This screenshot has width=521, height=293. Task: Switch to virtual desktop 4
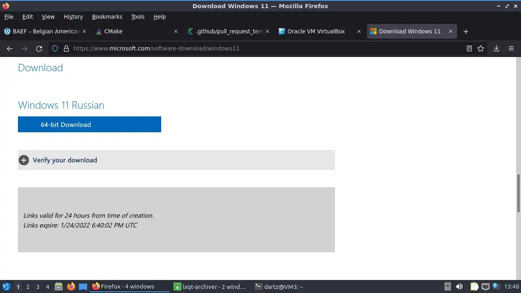tap(47, 287)
